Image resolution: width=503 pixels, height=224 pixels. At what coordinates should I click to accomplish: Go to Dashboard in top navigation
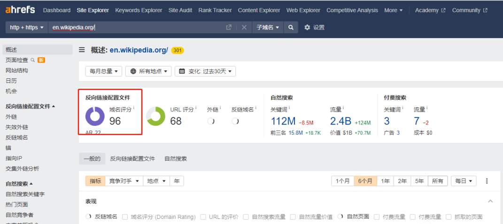coord(57,10)
